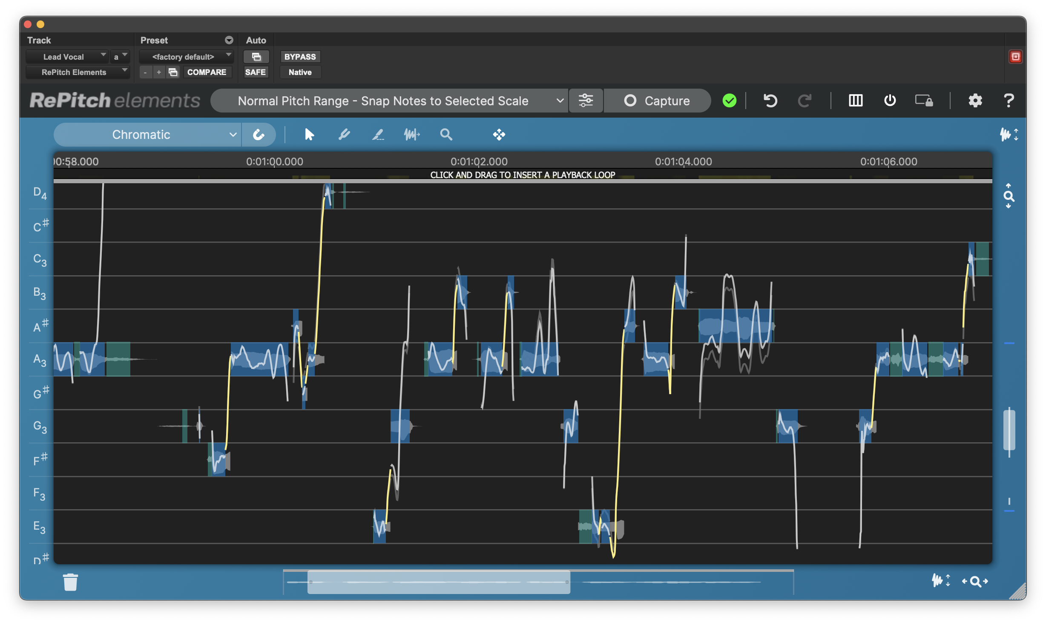The height and width of the screenshot is (623, 1046).
Task: Open the settings gear icon
Action: pos(975,101)
